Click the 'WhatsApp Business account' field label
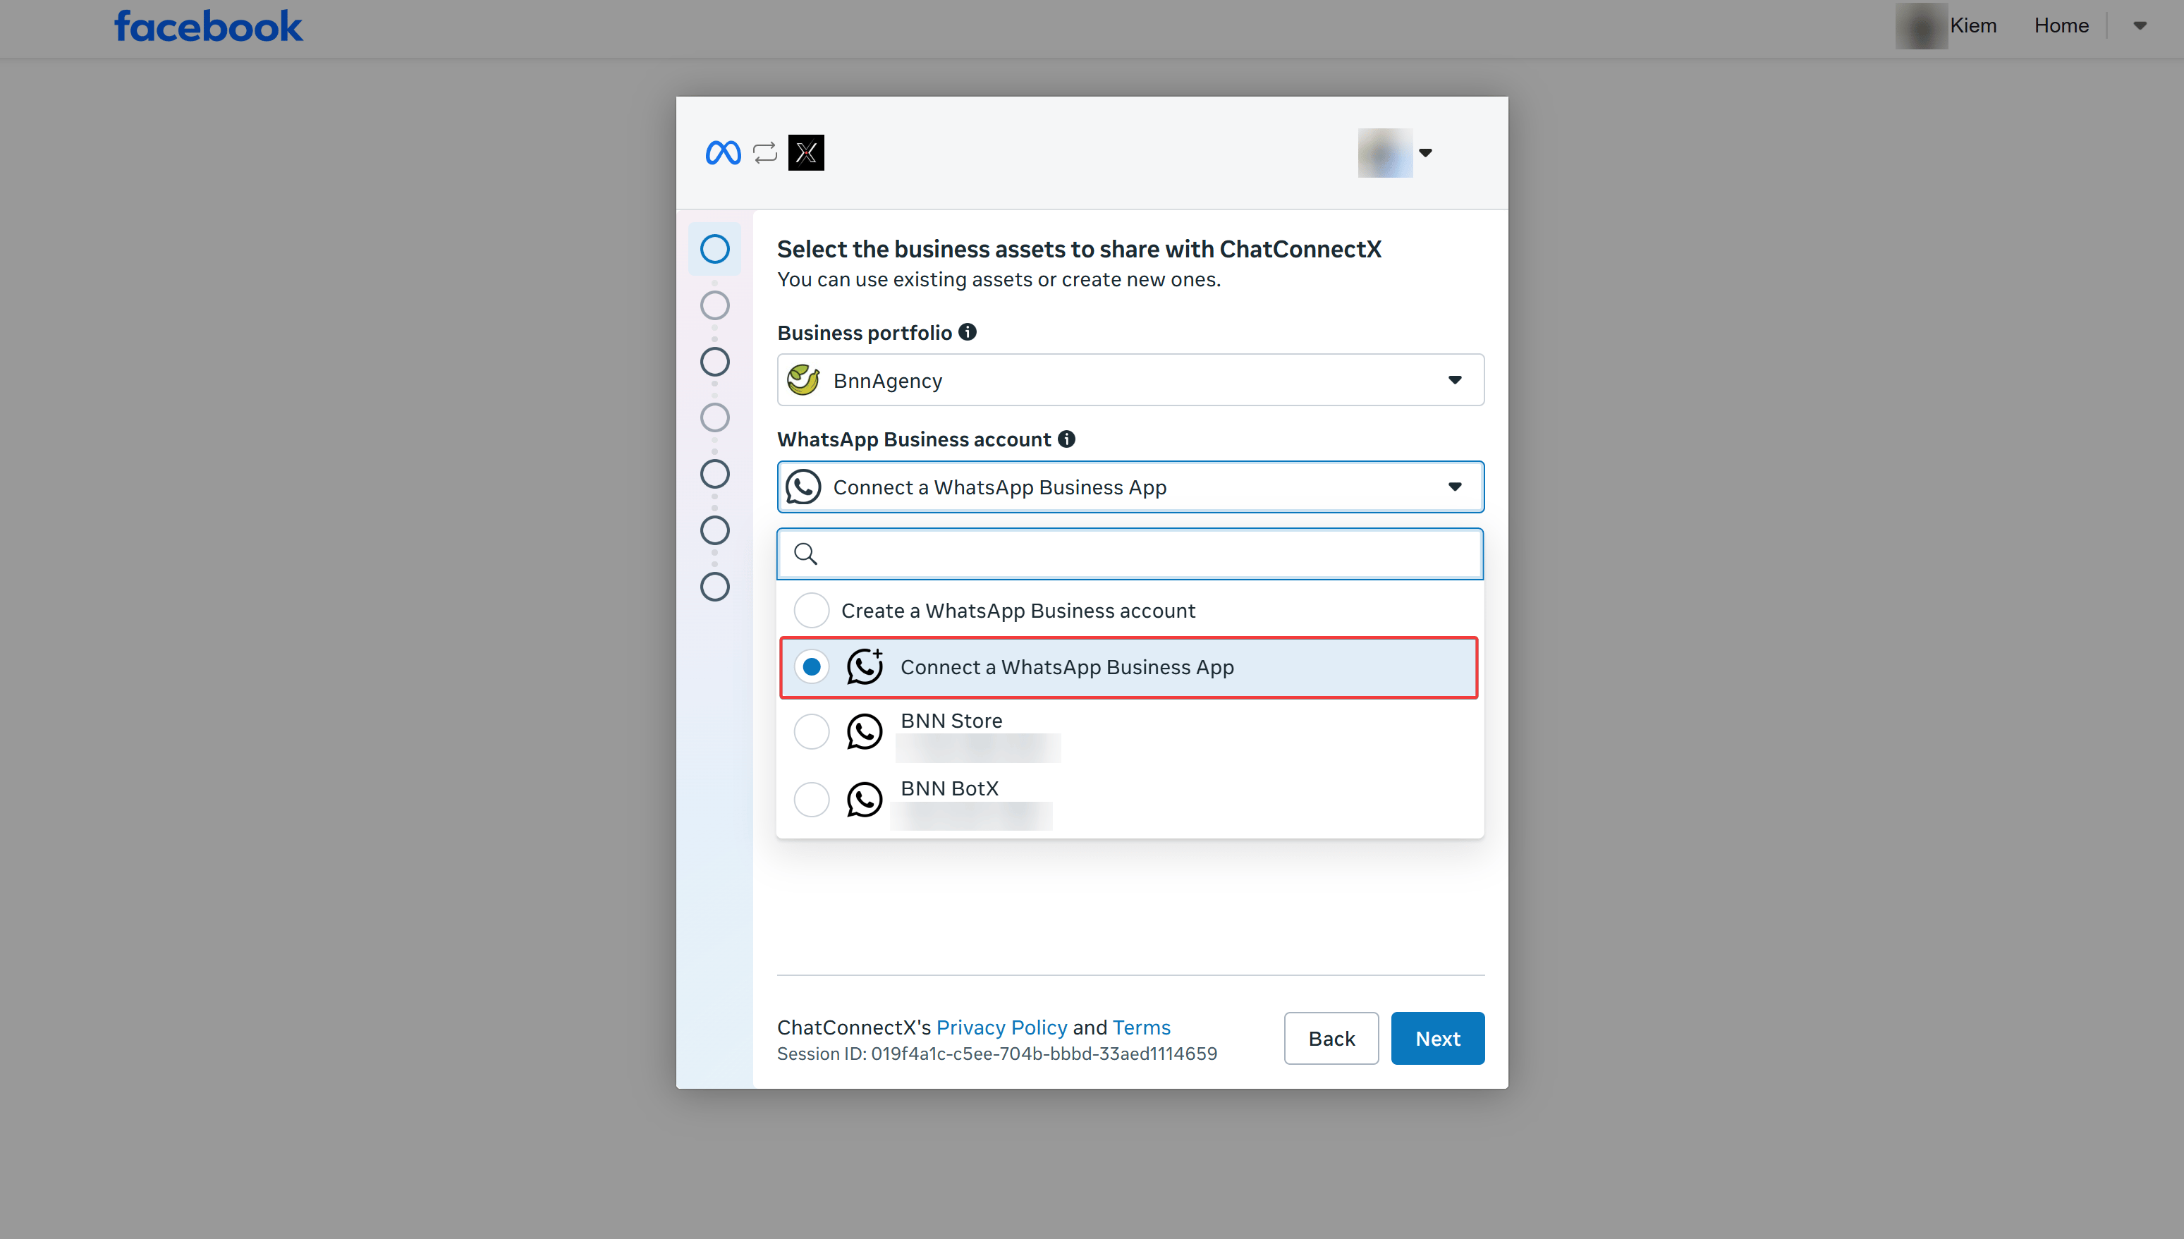The width and height of the screenshot is (2184, 1239). click(915, 439)
